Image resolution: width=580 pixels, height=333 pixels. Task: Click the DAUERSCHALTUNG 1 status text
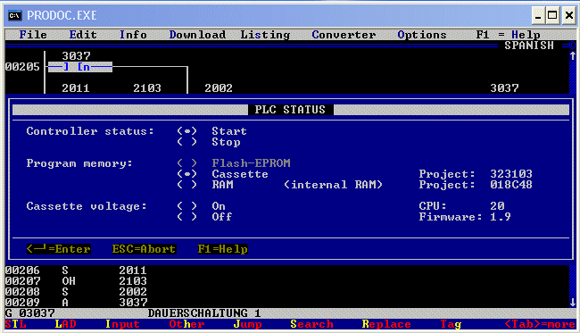click(204, 313)
